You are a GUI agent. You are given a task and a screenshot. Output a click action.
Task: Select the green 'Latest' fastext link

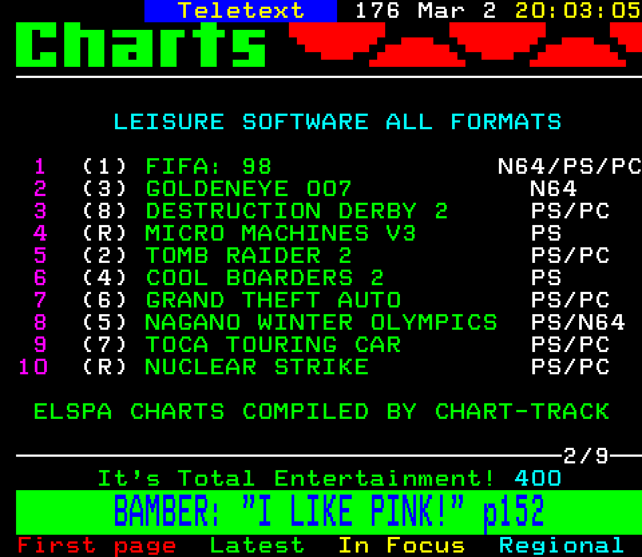point(257,545)
